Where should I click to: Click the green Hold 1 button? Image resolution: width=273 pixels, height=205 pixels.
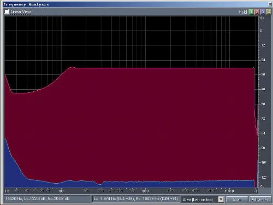pos(251,12)
